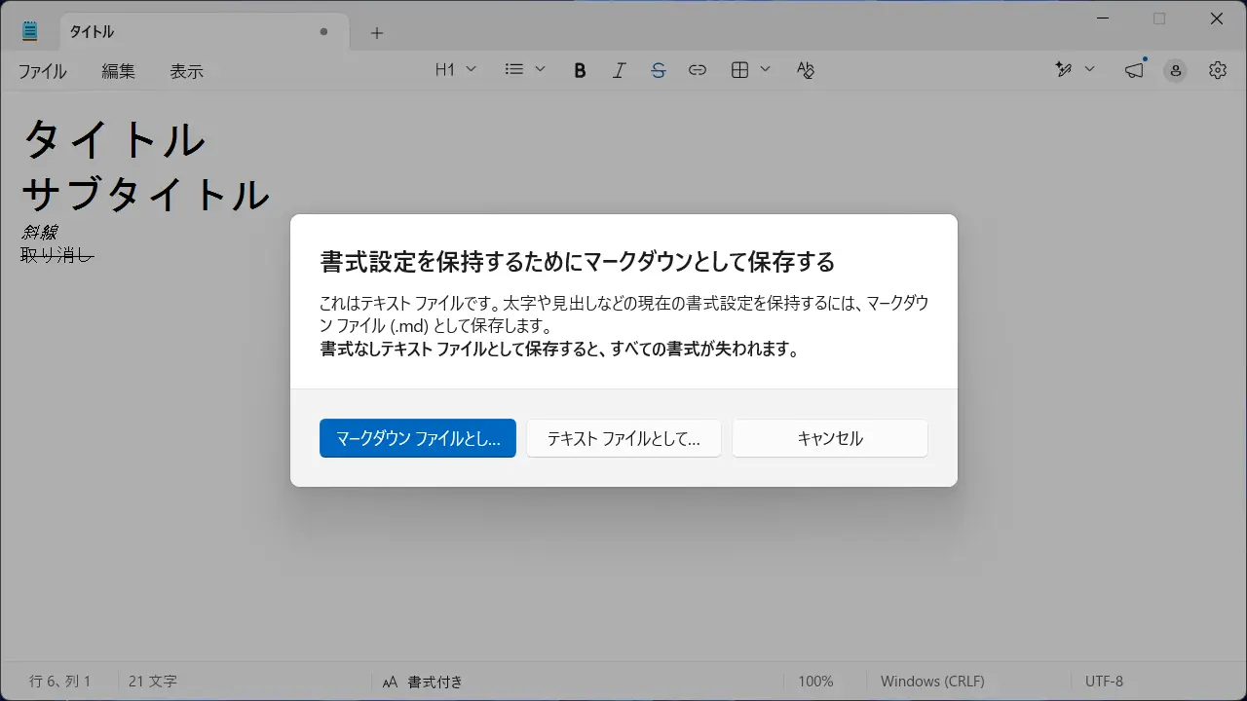Click the Notepad app icon in title bar
Viewport: 1247px width, 701px height.
30,31
